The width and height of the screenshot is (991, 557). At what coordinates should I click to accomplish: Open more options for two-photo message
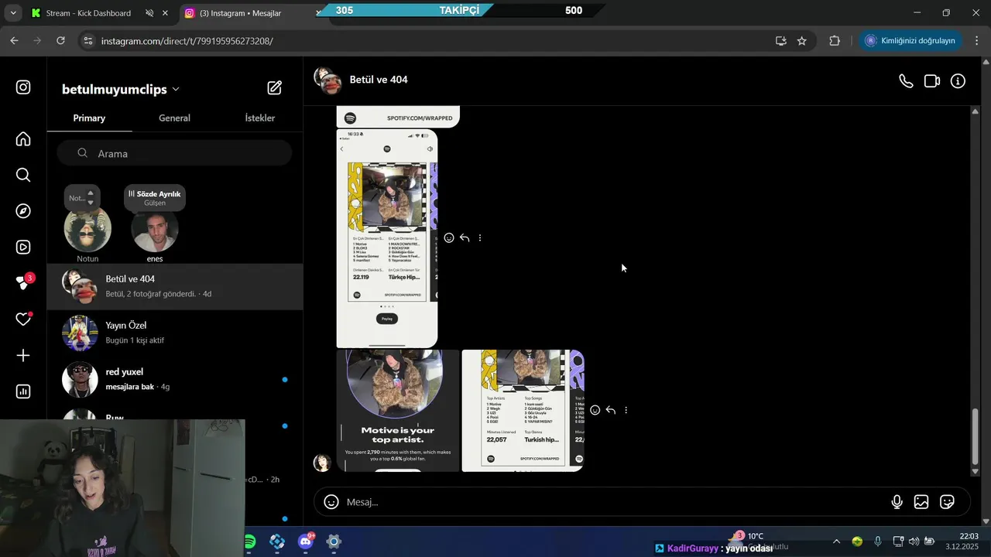click(x=626, y=410)
